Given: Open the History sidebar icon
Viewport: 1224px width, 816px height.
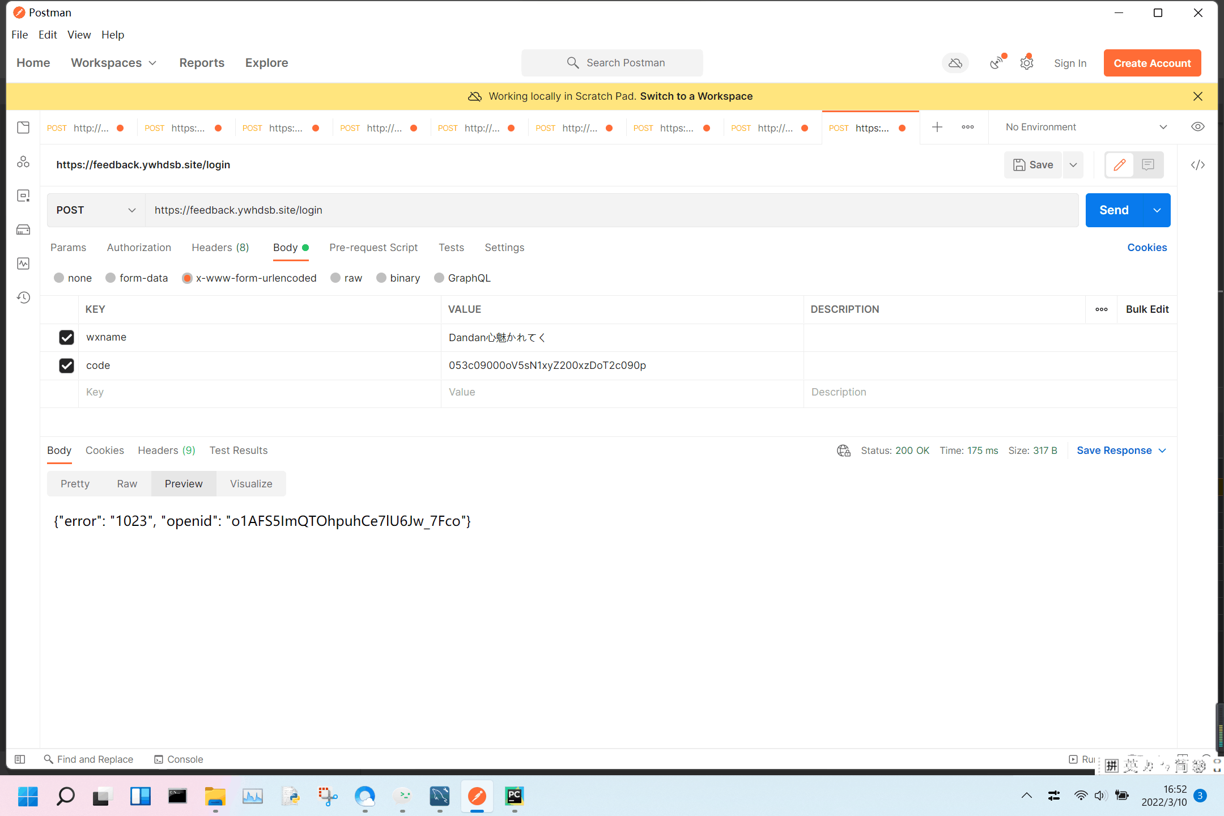Looking at the screenshot, I should pos(23,297).
